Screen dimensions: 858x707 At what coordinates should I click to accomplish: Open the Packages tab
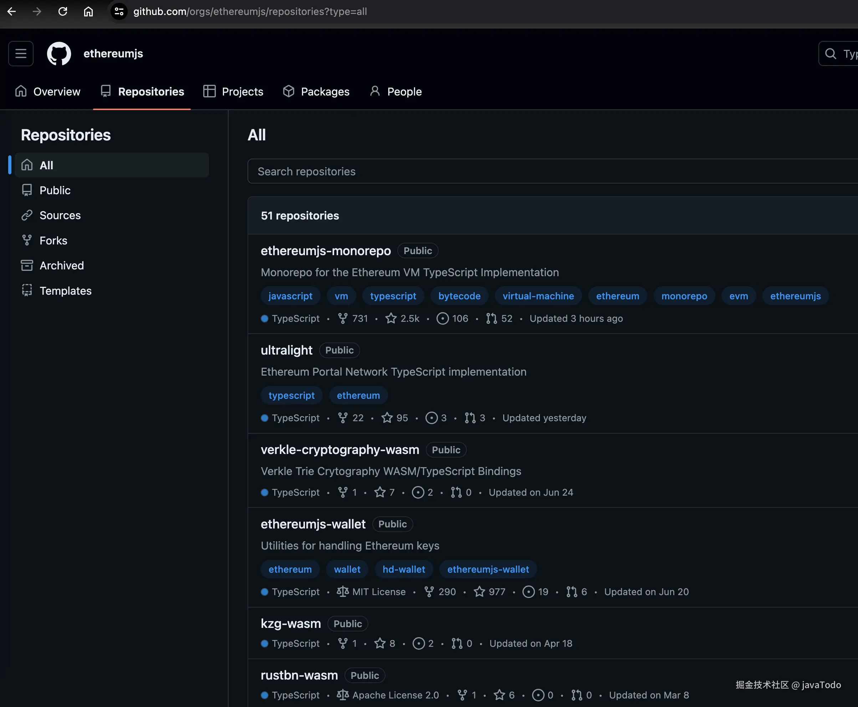316,92
